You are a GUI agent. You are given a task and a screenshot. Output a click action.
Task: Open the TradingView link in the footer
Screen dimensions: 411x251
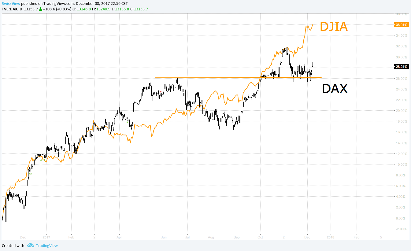pyautogui.click(x=47, y=245)
